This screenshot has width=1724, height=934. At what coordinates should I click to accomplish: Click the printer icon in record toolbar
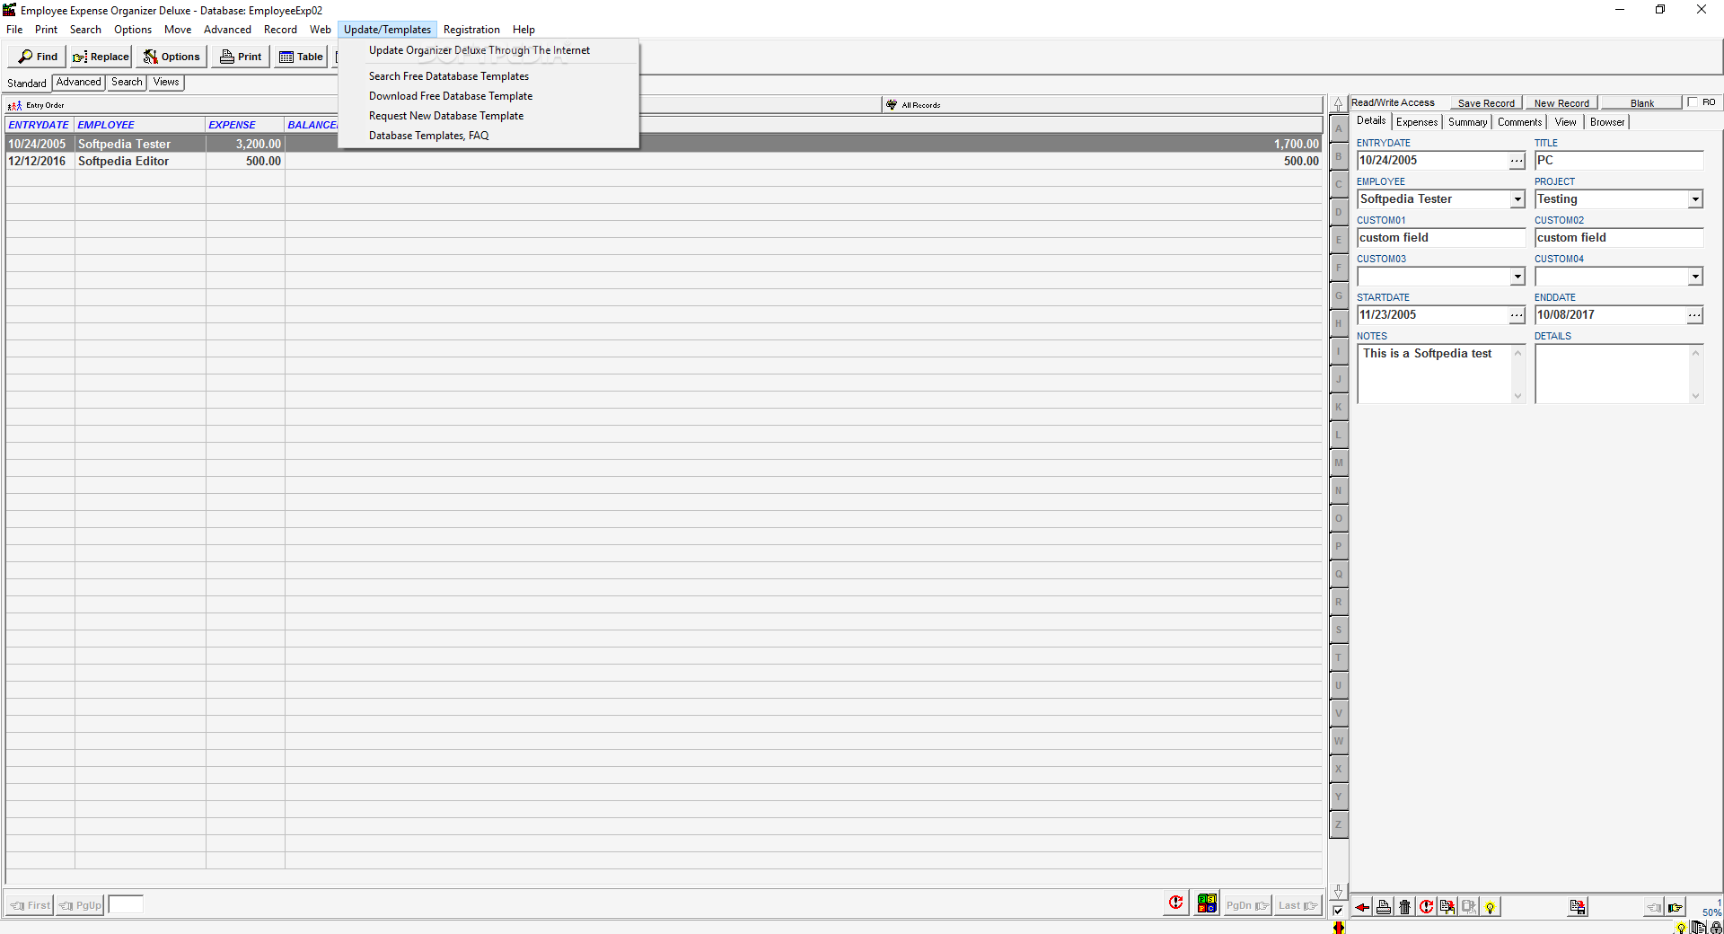click(1384, 907)
